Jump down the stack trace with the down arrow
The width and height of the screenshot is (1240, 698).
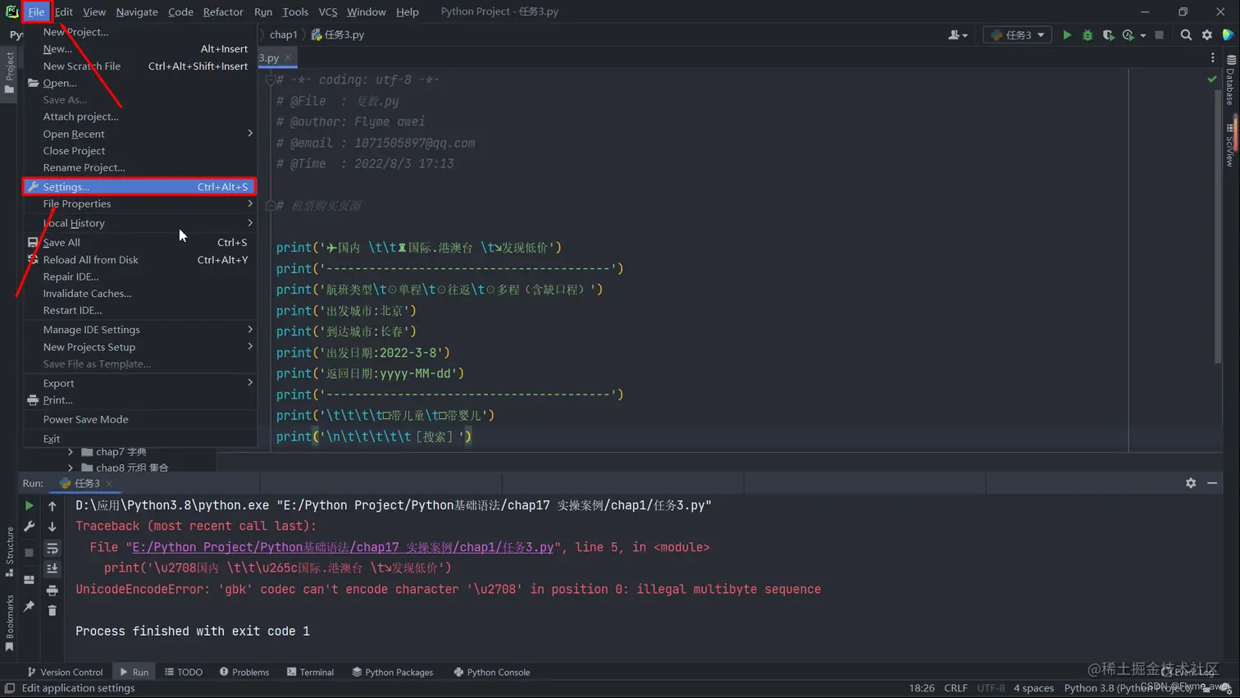52,527
